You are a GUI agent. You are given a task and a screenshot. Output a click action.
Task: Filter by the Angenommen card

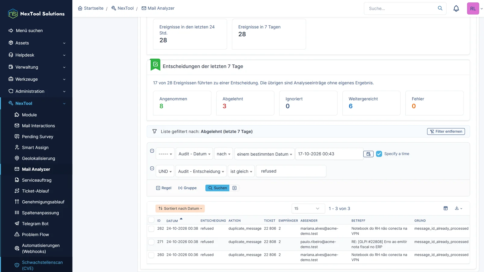(x=182, y=103)
